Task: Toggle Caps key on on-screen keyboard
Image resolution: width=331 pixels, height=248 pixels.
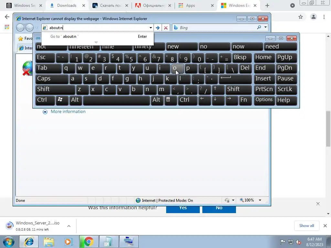Action: click(x=52, y=79)
